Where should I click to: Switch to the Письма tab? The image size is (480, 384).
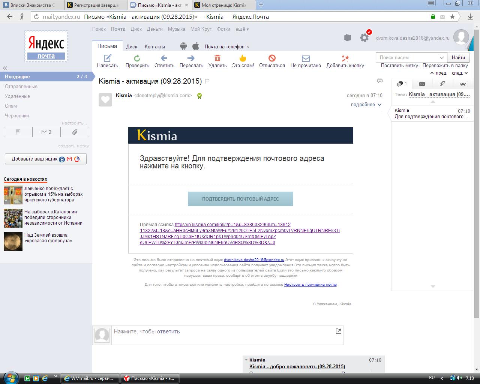tap(107, 46)
